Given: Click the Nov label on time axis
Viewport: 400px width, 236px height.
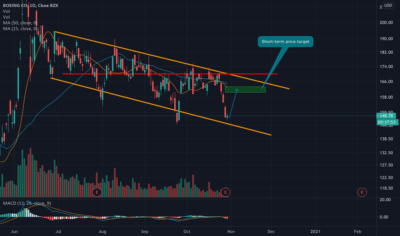Looking at the screenshot, I should [231, 232].
